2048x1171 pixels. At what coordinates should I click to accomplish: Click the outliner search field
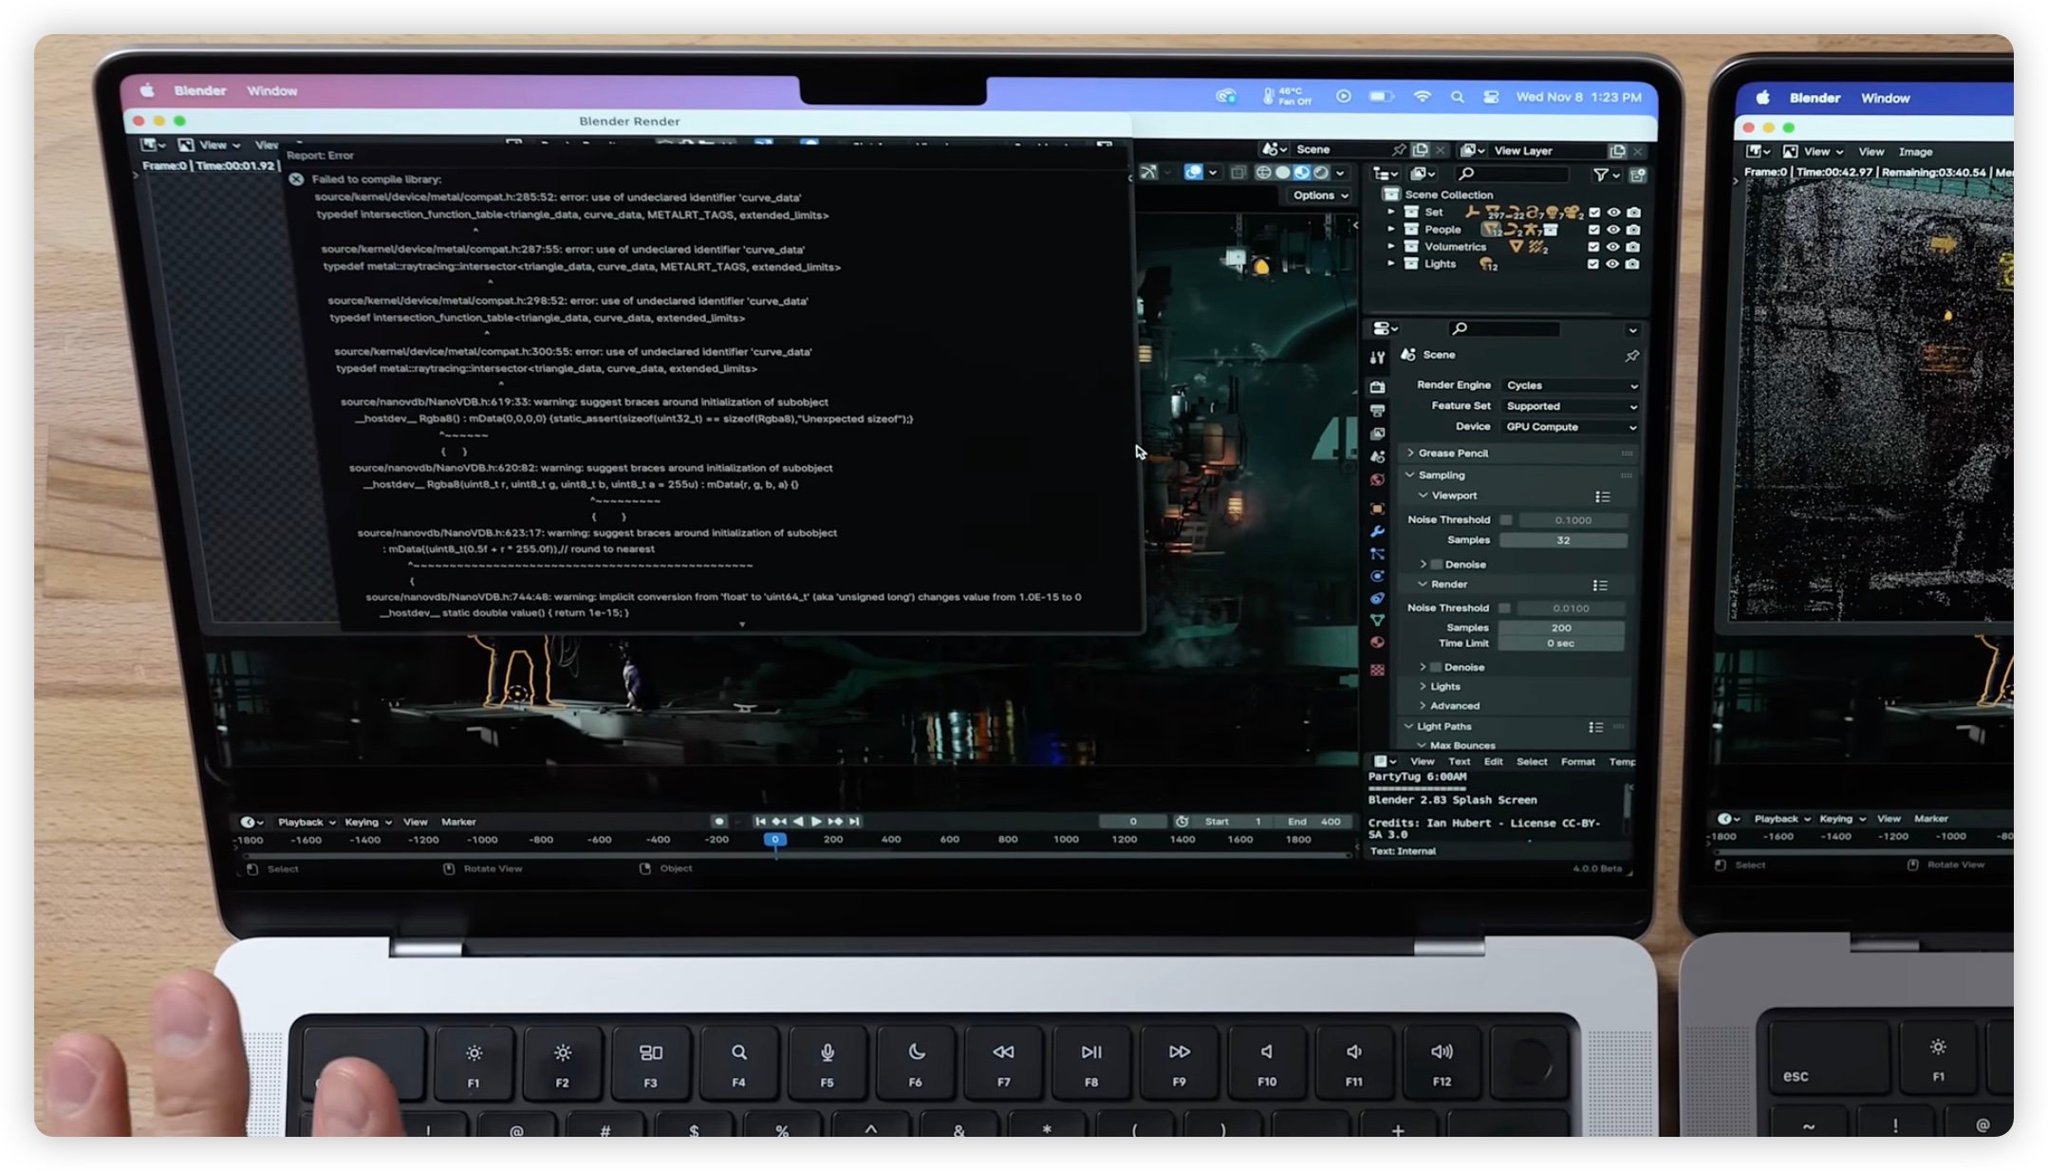point(1512,174)
